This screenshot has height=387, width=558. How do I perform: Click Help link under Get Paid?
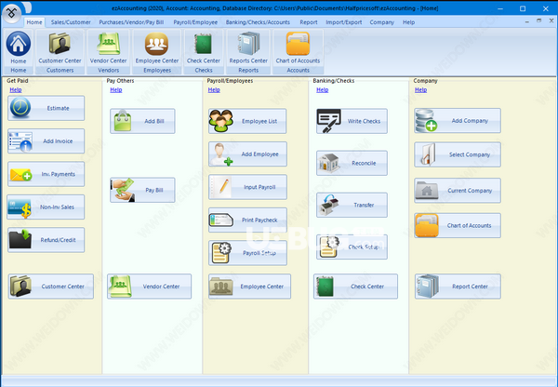16,89
